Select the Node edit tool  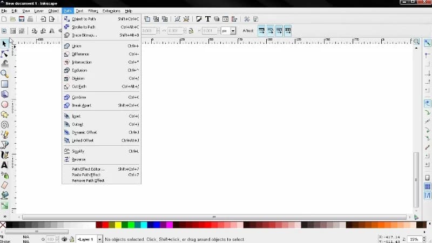(4, 53)
